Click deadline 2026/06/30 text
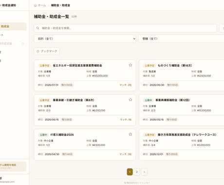The image size is (224, 185). [x=157, y=85]
